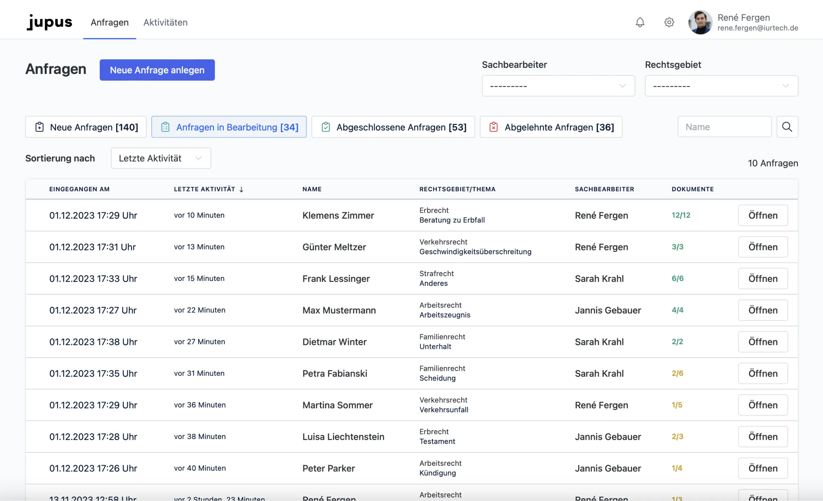Screen dimensions: 823x501
Task: Click clipboard icon in Anfragen in Bearbeitung tab
Action: point(165,127)
